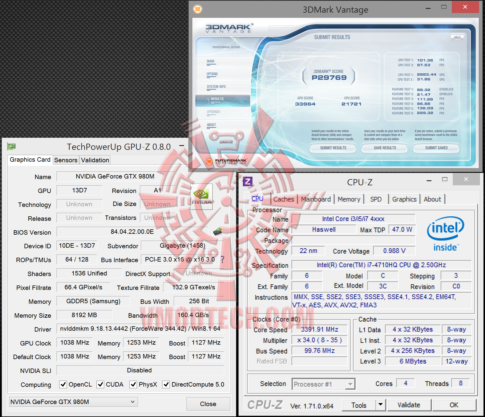Click the Device ID field '10DE - 13D7'
This screenshot has height=417, width=485.
click(77, 245)
